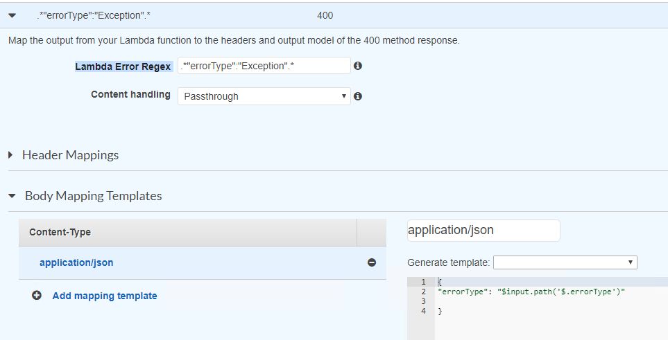The width and height of the screenshot is (668, 340).
Task: Remove application/json template with minus icon
Action: (x=372, y=262)
